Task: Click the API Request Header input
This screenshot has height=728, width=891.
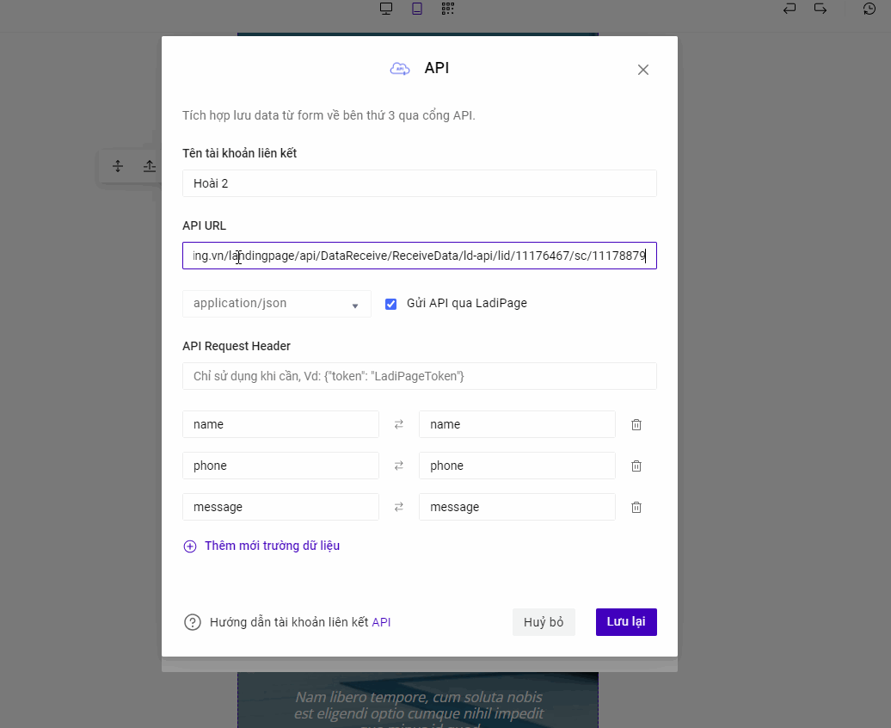Action: 419,376
